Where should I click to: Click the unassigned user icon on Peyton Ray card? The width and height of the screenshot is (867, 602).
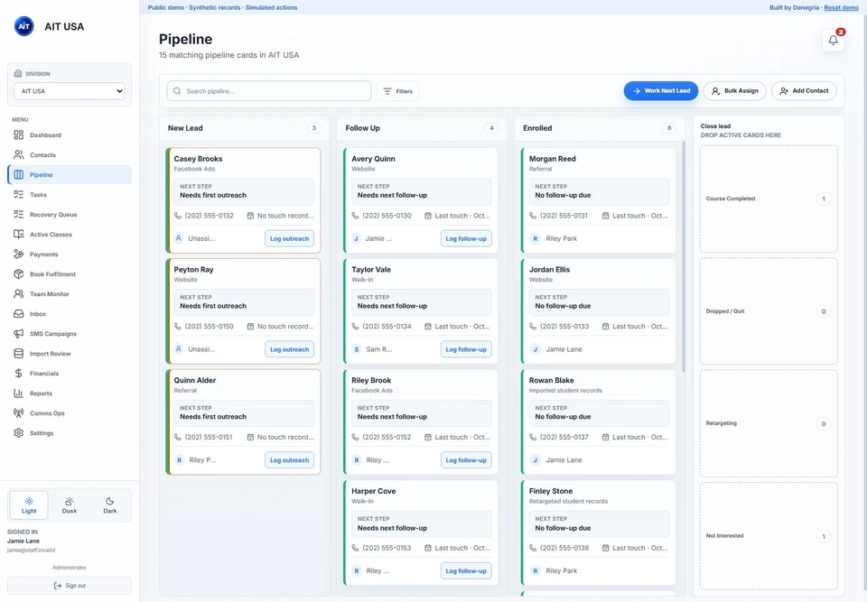click(179, 349)
